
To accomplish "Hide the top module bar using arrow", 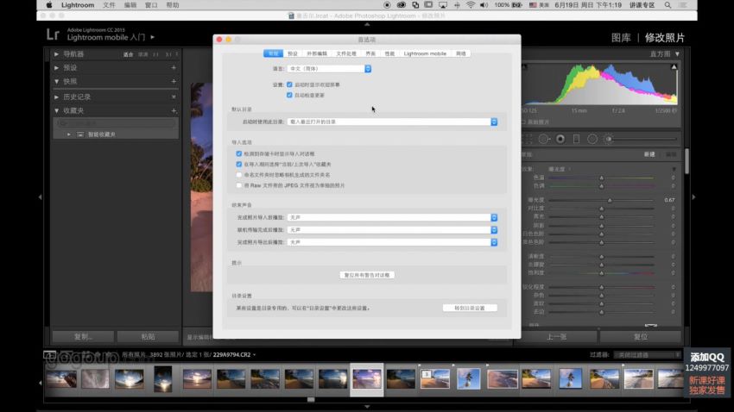I will (x=367, y=24).
